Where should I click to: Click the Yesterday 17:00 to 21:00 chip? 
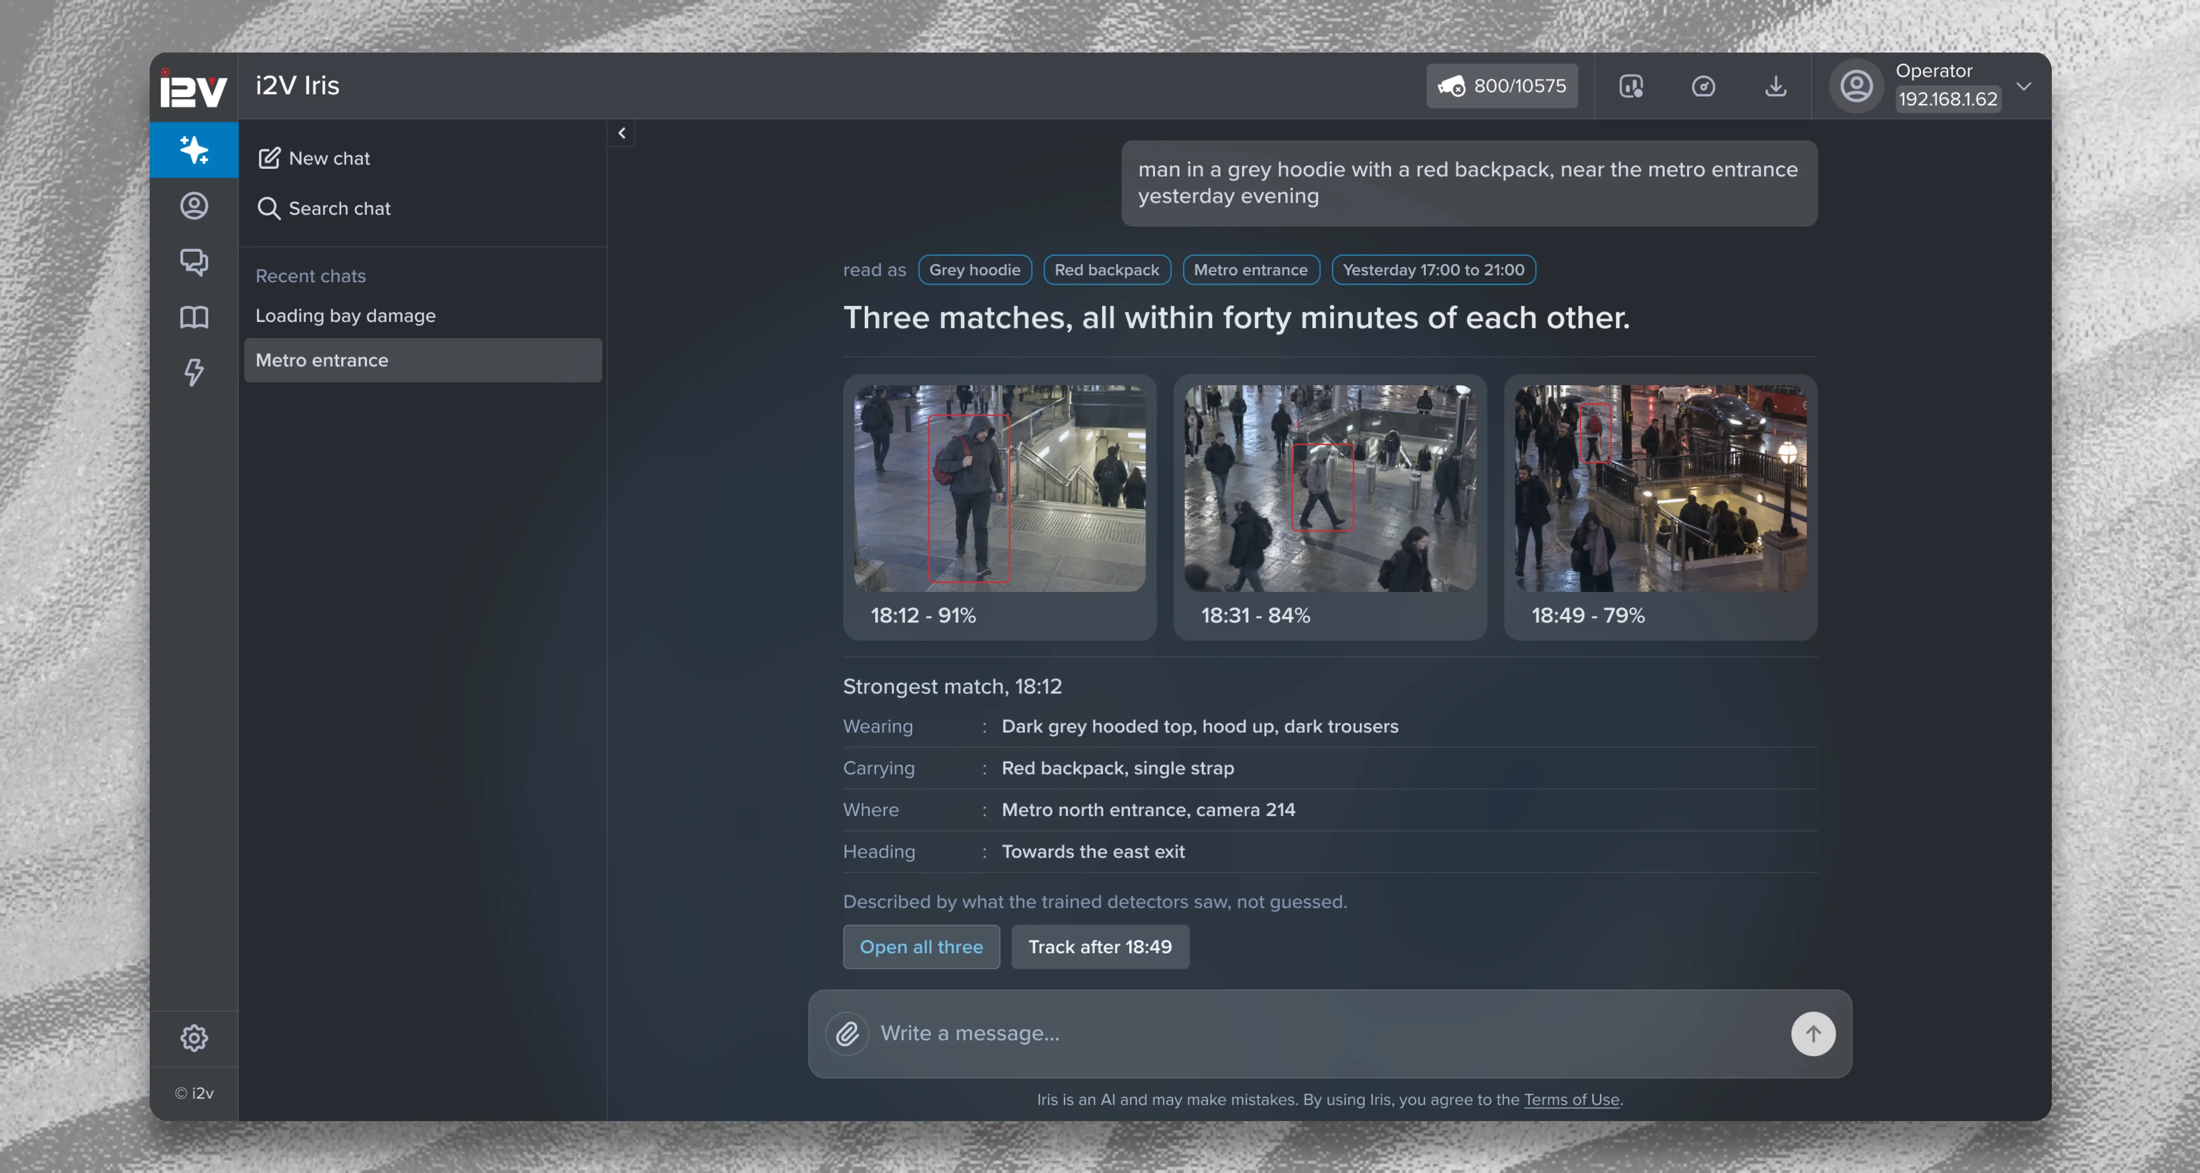[1433, 270]
